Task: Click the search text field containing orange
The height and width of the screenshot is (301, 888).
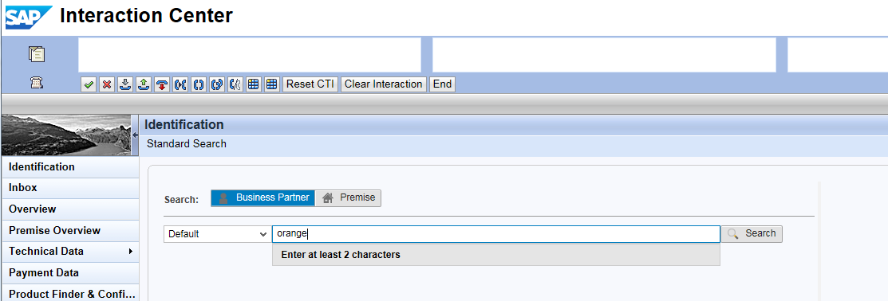Action: tap(496, 234)
